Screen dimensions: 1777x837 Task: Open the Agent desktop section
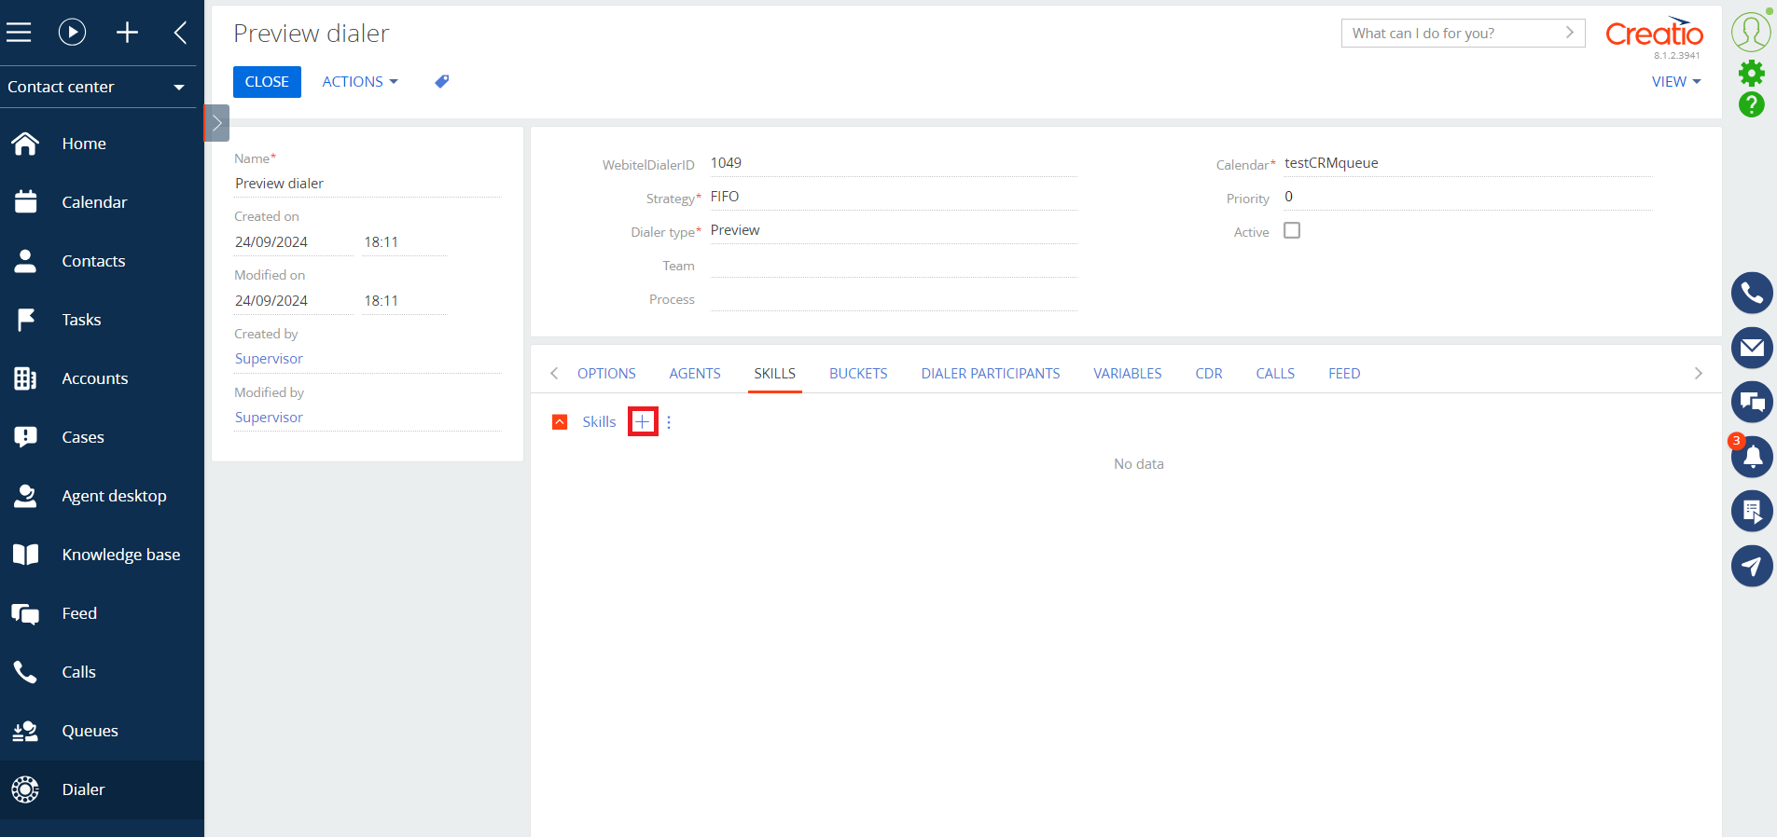click(102, 496)
